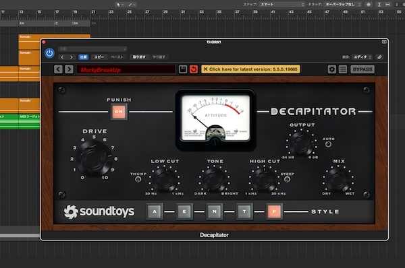Select style N
The height and width of the screenshot is (268, 405).
(215, 211)
